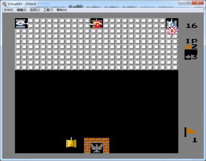Open the 文件(F) menu
The width and height of the screenshot is (206, 161).
(x=9, y=10)
